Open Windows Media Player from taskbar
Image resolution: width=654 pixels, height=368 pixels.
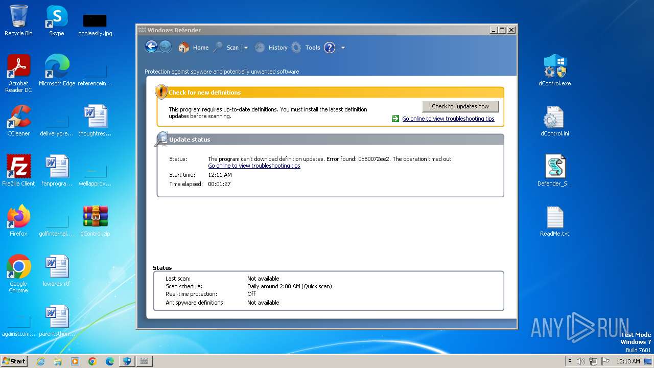pos(75,361)
